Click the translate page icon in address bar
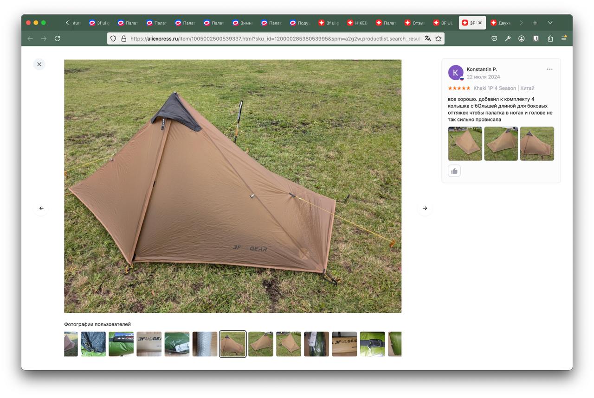Image resolution: width=594 pixels, height=398 pixels. 428,38
